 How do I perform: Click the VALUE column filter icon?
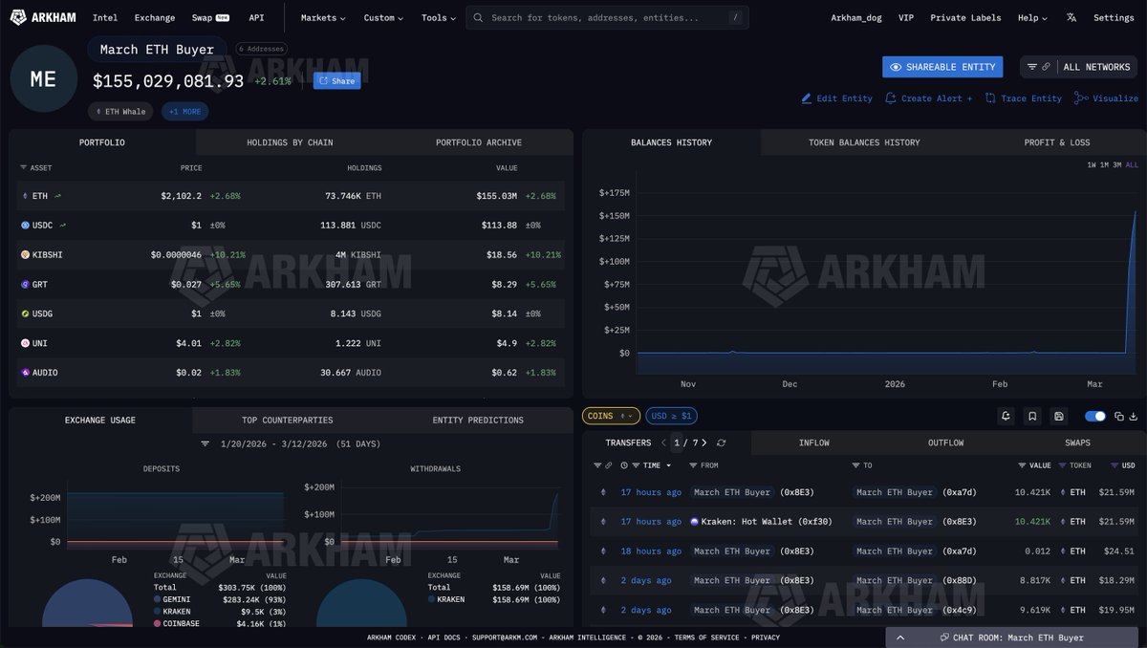click(x=1023, y=465)
